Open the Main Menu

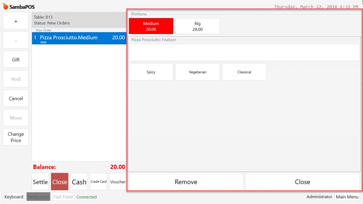(347, 197)
